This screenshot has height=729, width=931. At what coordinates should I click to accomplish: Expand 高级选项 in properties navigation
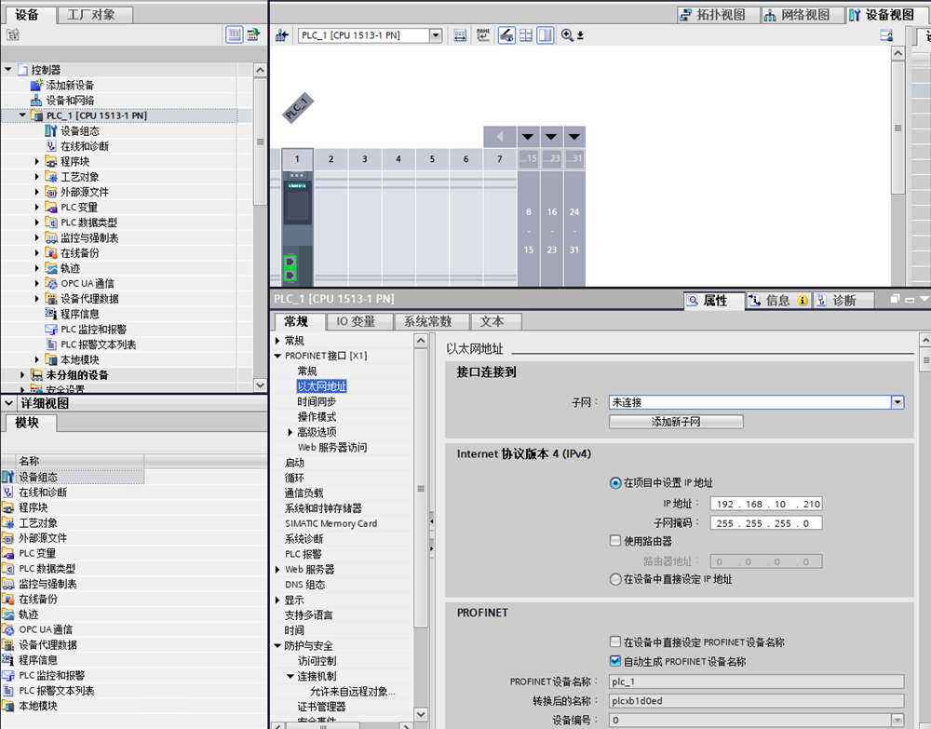point(290,432)
